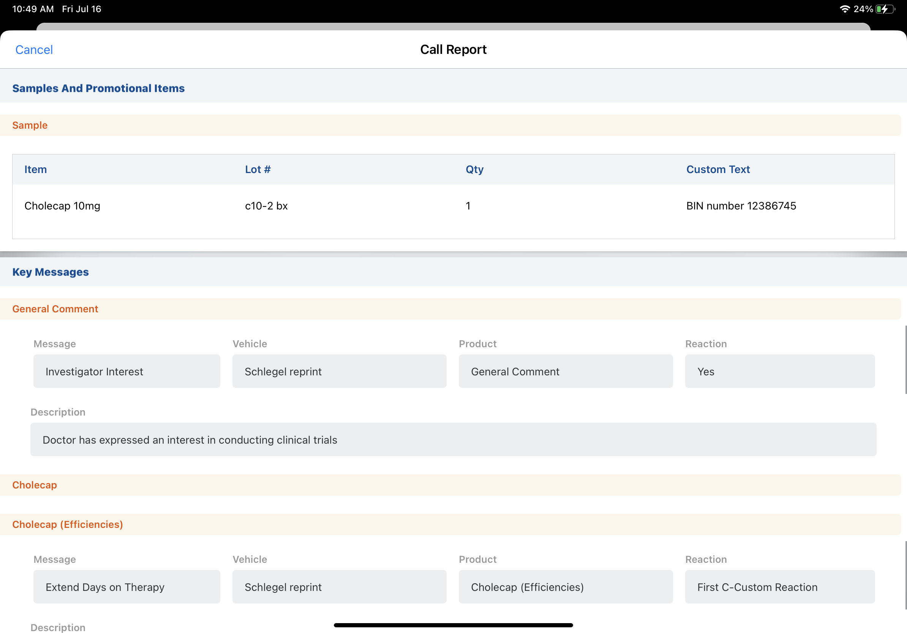Select the Investigator Interest message field
Screen dimensions: 907x633
pos(126,372)
